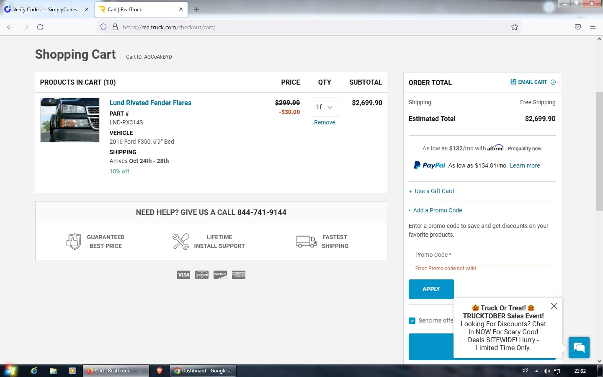603x377 pixels.
Task: Collapse the Add a Promo Code section
Action: [435, 210]
